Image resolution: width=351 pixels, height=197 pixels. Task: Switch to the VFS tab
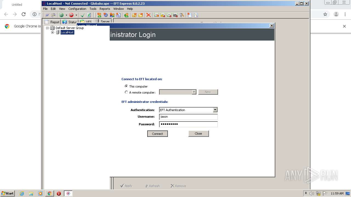click(86, 22)
